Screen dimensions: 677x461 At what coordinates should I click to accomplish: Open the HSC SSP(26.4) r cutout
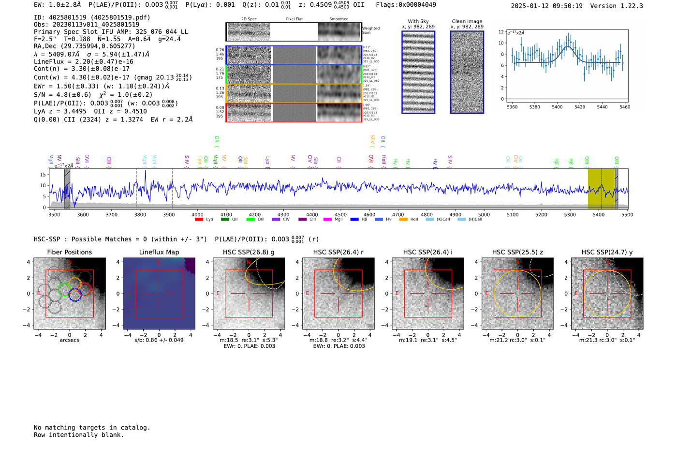tap(338, 293)
